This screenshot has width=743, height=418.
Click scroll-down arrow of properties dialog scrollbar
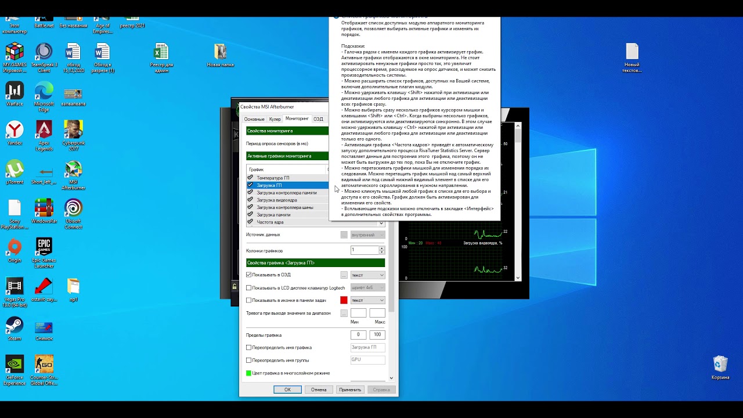pos(391,378)
